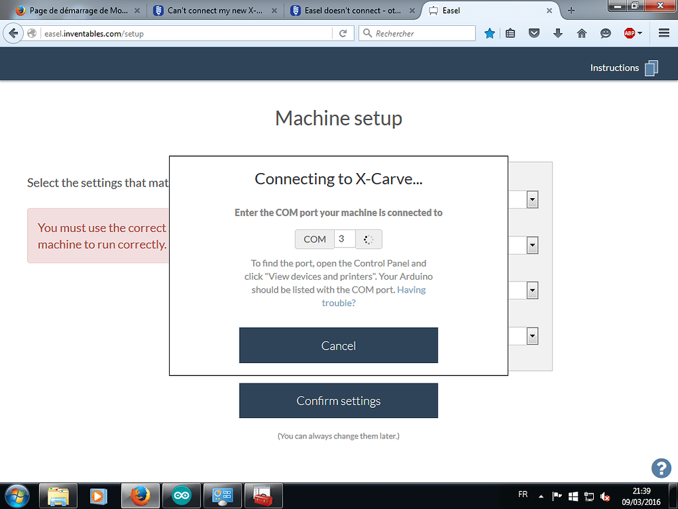The height and width of the screenshot is (509, 678).
Task: Launch Arduino IDE from the taskbar
Action: [181, 496]
